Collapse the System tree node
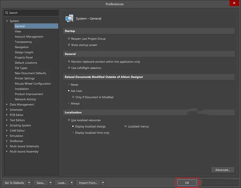This screenshot has width=241, height=188. point(7,21)
